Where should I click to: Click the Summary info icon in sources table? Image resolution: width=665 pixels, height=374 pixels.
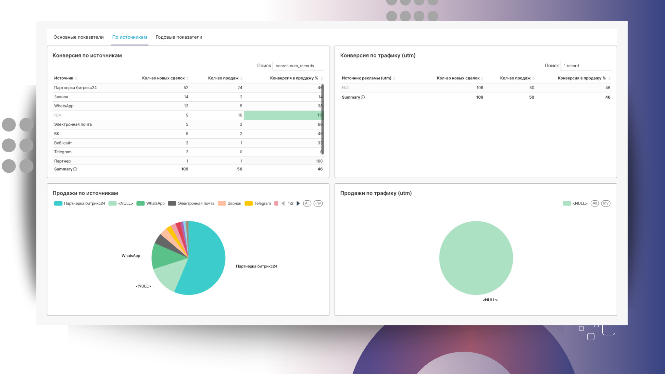(x=75, y=169)
